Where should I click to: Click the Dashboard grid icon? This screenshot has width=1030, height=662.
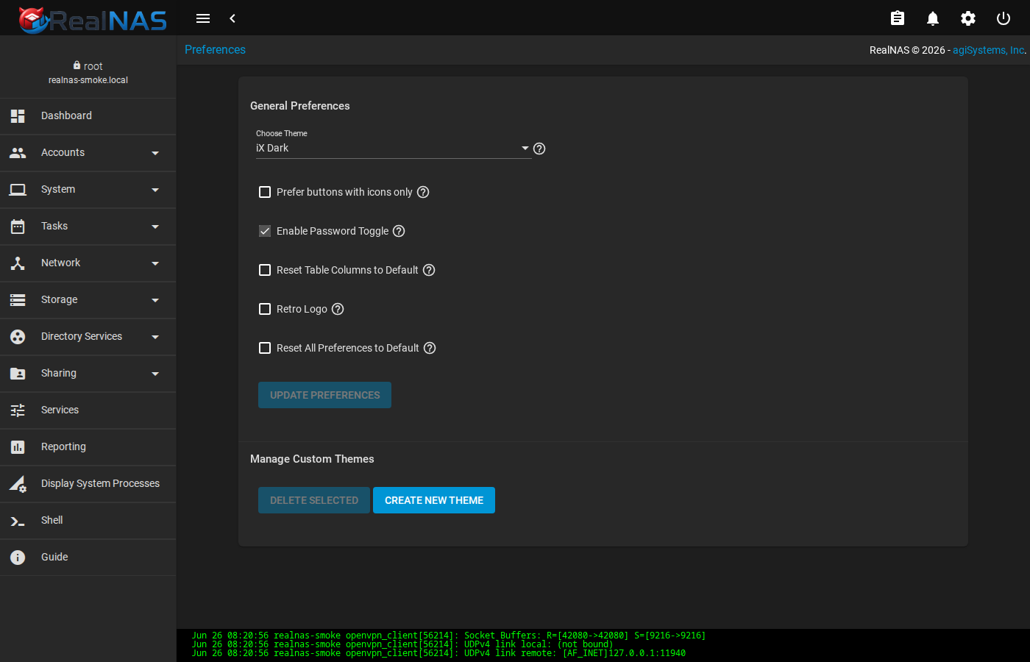point(18,116)
